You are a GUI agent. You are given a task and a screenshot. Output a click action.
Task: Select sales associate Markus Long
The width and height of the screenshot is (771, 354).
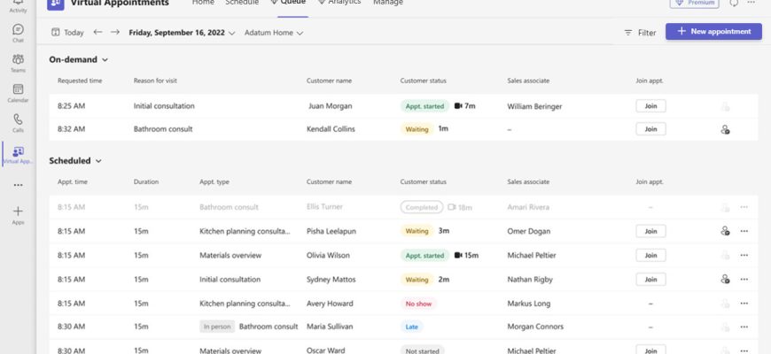(528, 304)
